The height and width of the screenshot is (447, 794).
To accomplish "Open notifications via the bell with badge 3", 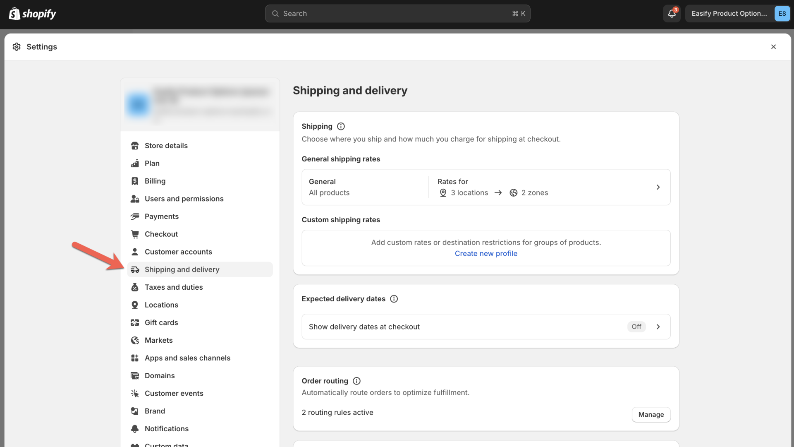I will pos(671,13).
